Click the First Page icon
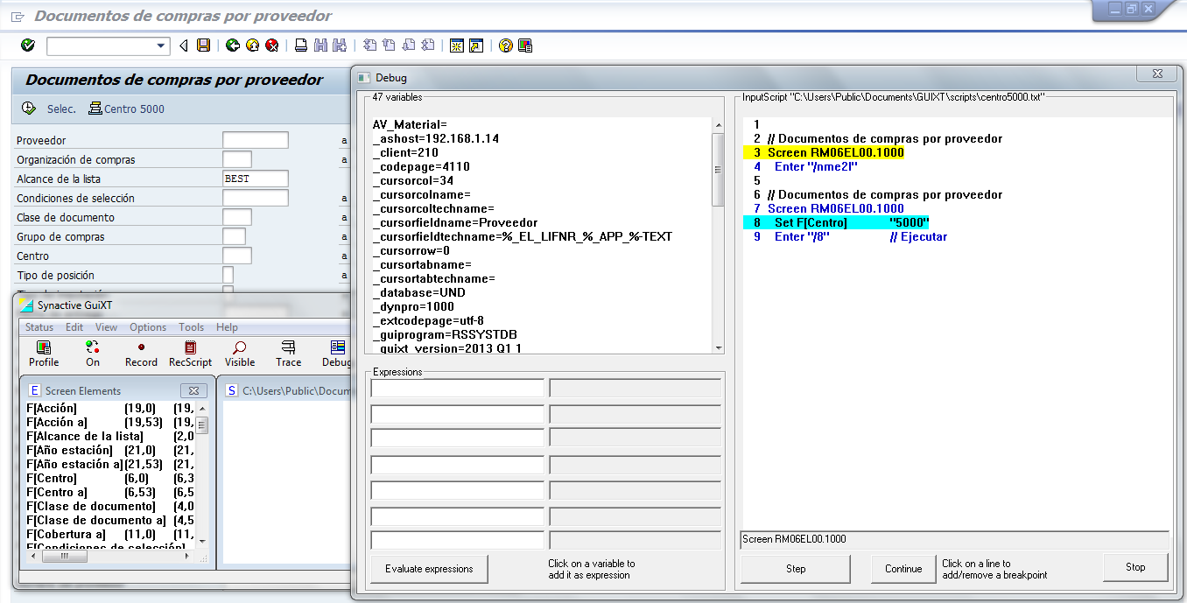The height and width of the screenshot is (603, 1187). [369, 46]
